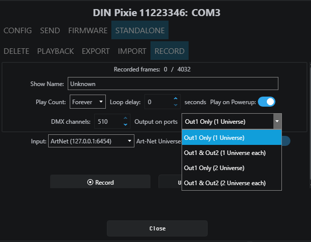Click the Art-Net Universe label
This screenshot has width=311, height=242.
(159, 141)
